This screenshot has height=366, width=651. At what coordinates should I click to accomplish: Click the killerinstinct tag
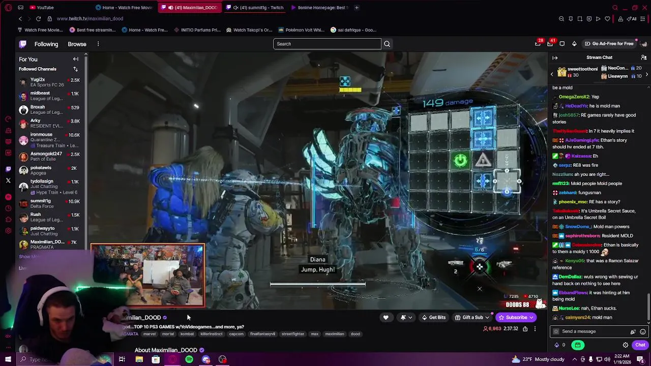pos(212,334)
